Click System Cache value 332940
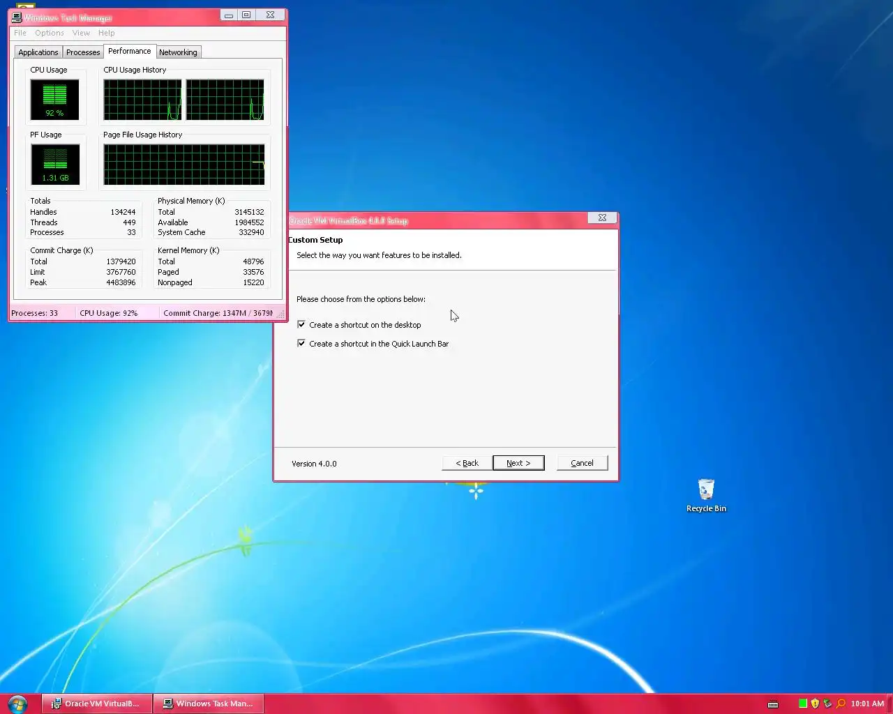Viewport: 893px width, 714px height. (x=251, y=232)
